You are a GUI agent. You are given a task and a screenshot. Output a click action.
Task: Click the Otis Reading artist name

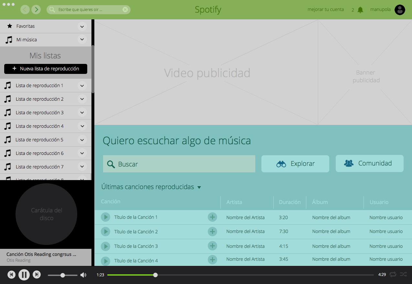pos(18,260)
